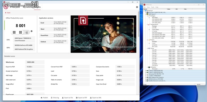Click the Utilization icon in HWMonitor
The width and height of the screenshot is (207, 102).
(149, 67)
